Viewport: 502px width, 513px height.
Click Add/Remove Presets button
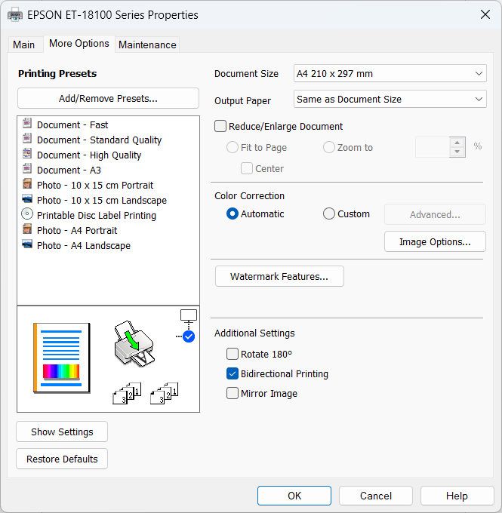(x=108, y=98)
